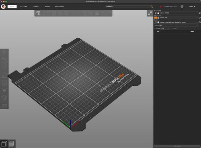The image size is (201, 148).
Task: Switch to sliced layers preview view
Action: (x=12, y=144)
